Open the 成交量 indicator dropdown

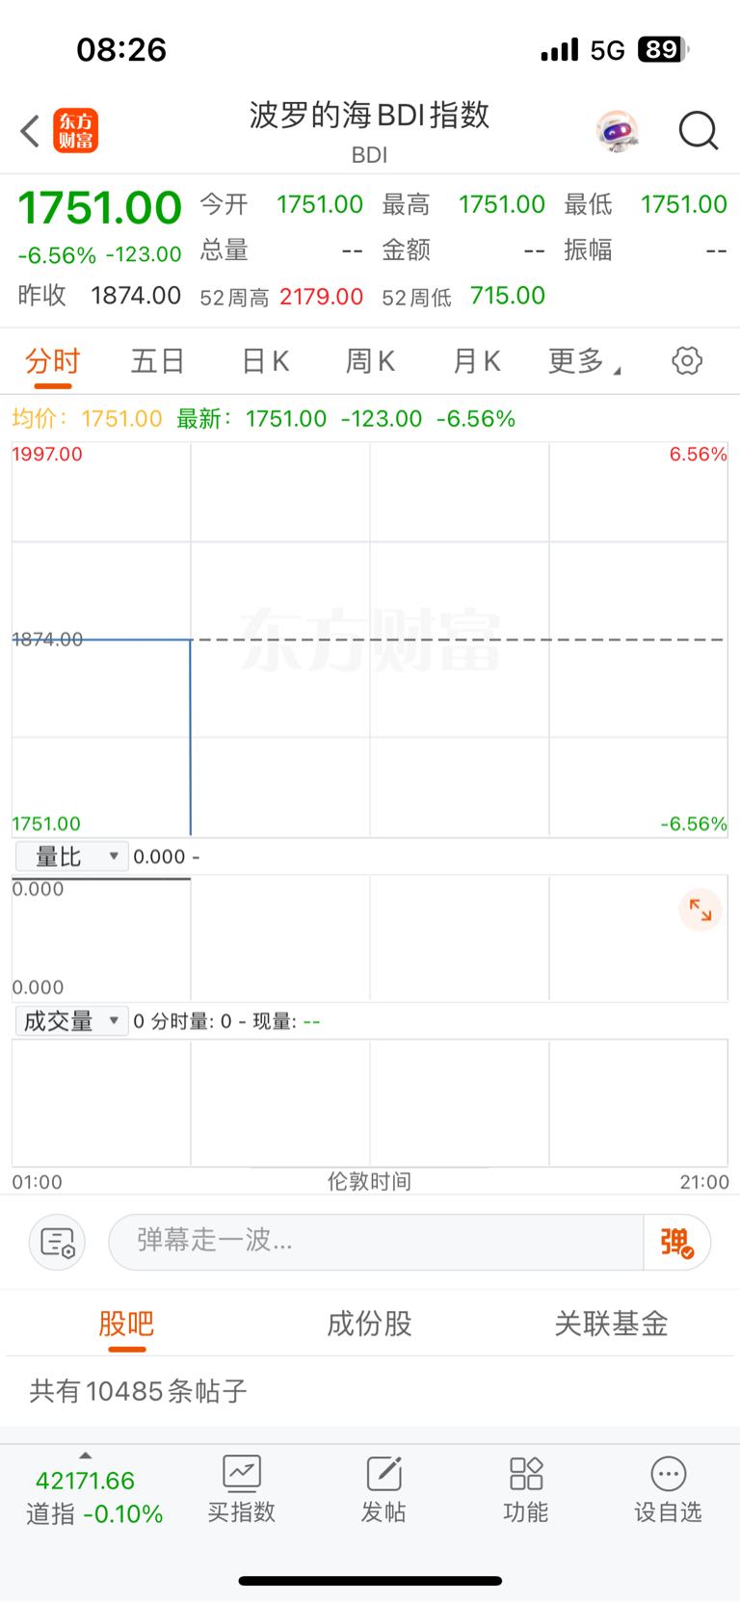point(72,1021)
